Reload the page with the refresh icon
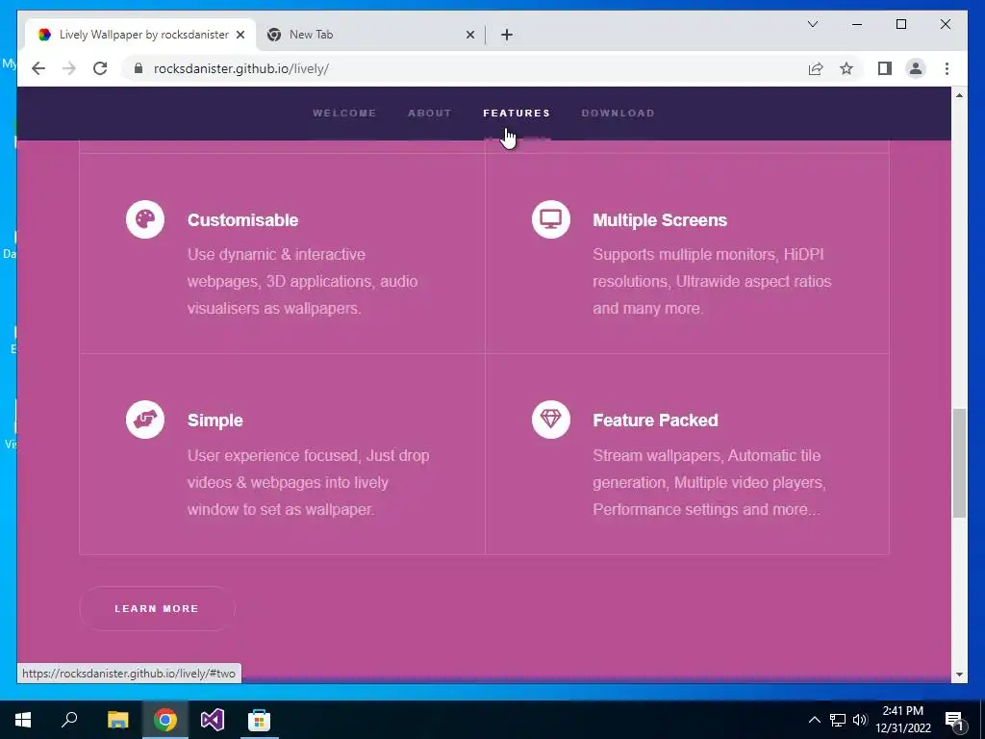The height and width of the screenshot is (739, 985). [100, 68]
